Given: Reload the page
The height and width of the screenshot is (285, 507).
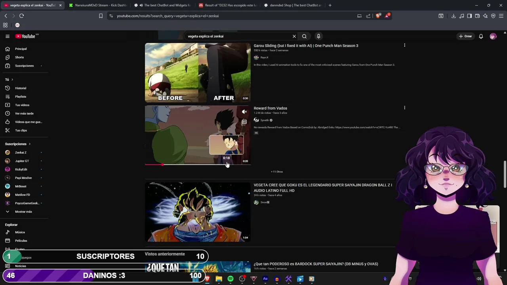Looking at the screenshot, I should click(x=21, y=16).
